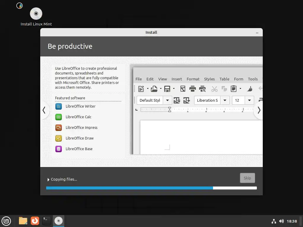303x227 pixels.
Task: Click the LibreOffice Draw icon
Action: [x=59, y=138]
